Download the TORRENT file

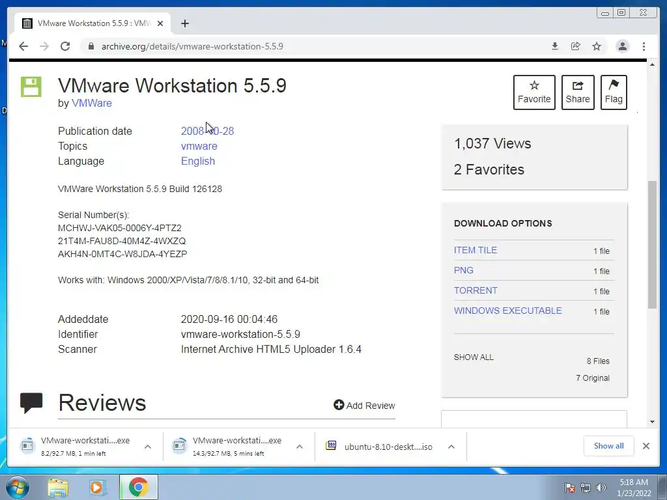(x=475, y=290)
